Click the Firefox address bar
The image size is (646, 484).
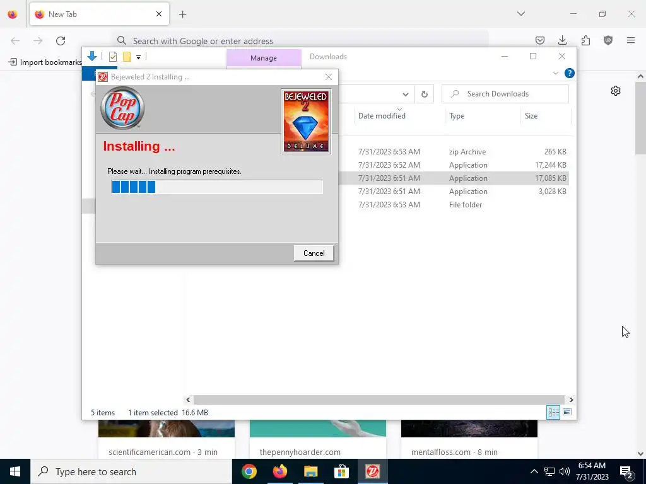(300, 41)
